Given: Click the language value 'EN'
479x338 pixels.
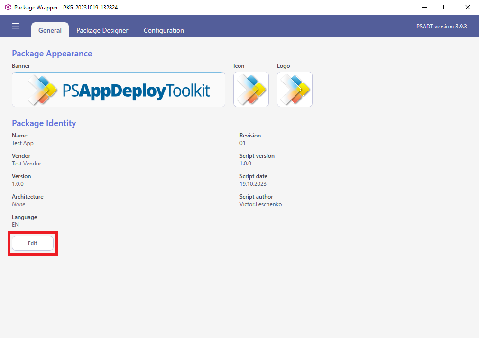Looking at the screenshot, I should (15, 225).
